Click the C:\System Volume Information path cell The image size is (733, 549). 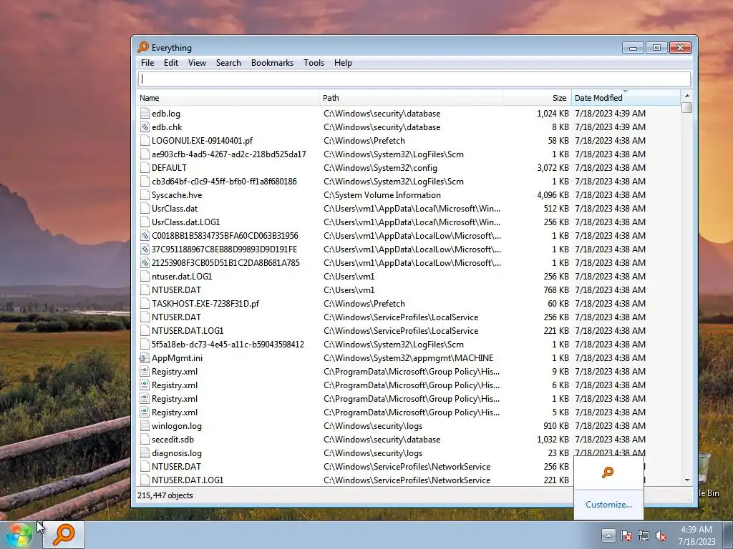(382, 194)
